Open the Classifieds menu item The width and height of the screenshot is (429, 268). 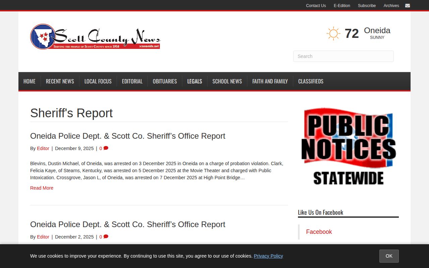click(x=311, y=81)
